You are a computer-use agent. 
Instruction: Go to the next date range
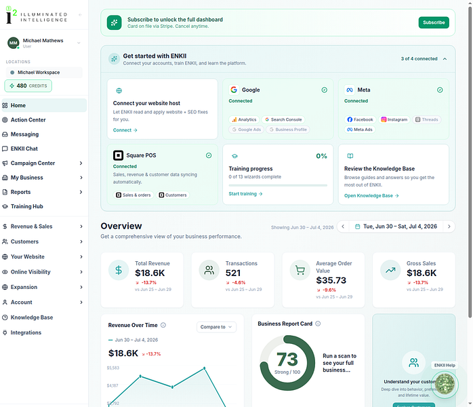(x=449, y=227)
